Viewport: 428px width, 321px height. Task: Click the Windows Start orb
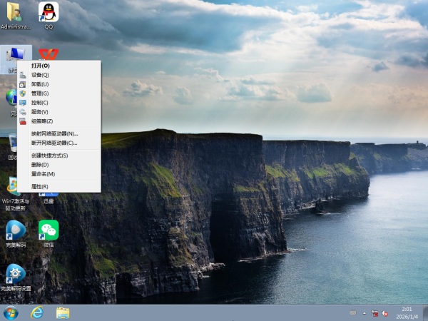click(x=11, y=312)
